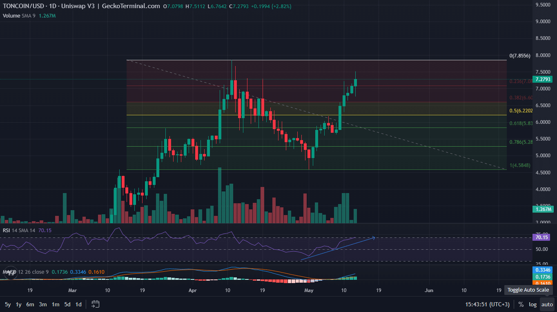Click the Jun label on time axis

pos(429,290)
